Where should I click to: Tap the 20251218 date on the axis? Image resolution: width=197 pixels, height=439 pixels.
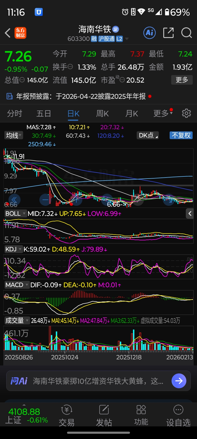(129, 357)
